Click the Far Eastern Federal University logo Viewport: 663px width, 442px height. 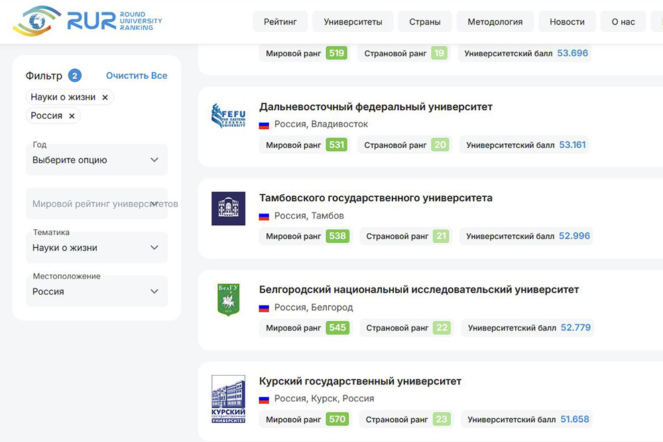228,117
